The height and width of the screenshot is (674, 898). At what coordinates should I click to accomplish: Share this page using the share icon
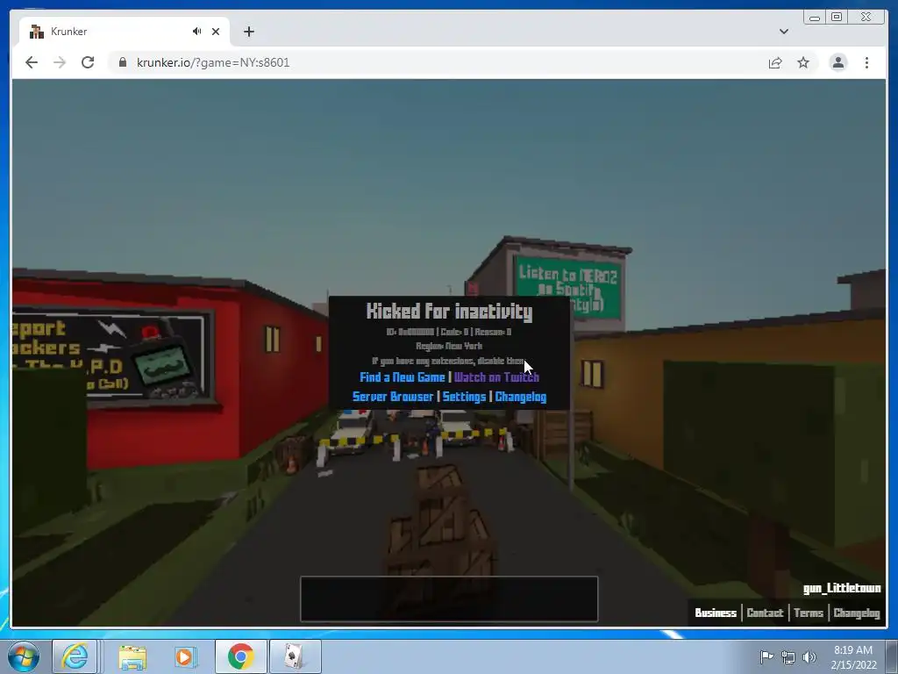[x=775, y=62]
